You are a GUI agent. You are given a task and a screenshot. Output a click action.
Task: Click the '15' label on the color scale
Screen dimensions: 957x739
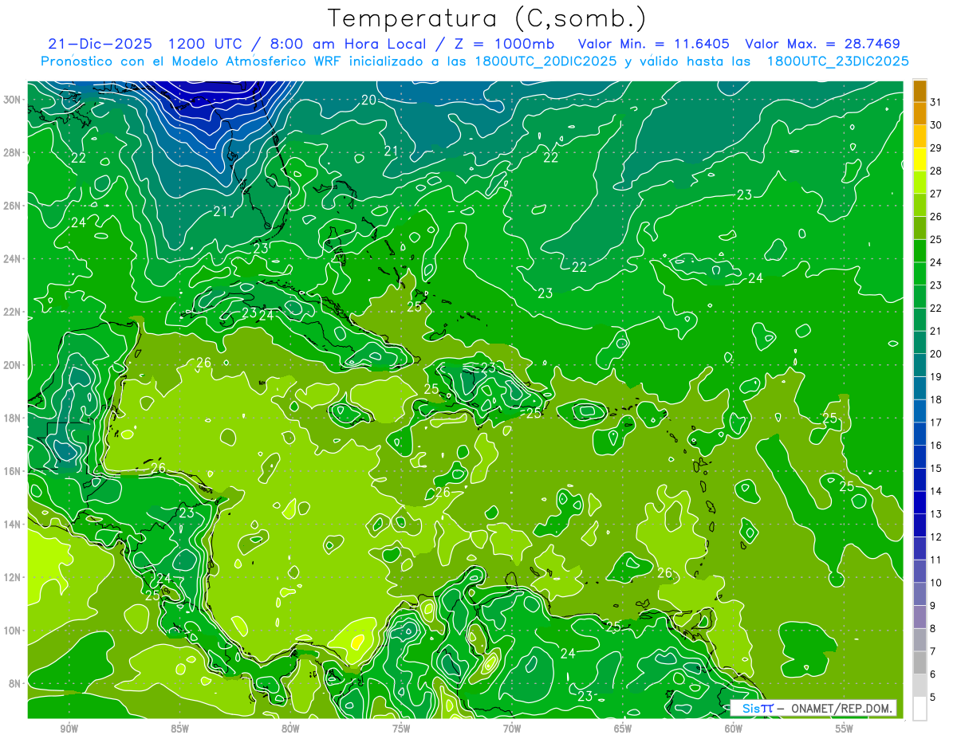point(936,469)
